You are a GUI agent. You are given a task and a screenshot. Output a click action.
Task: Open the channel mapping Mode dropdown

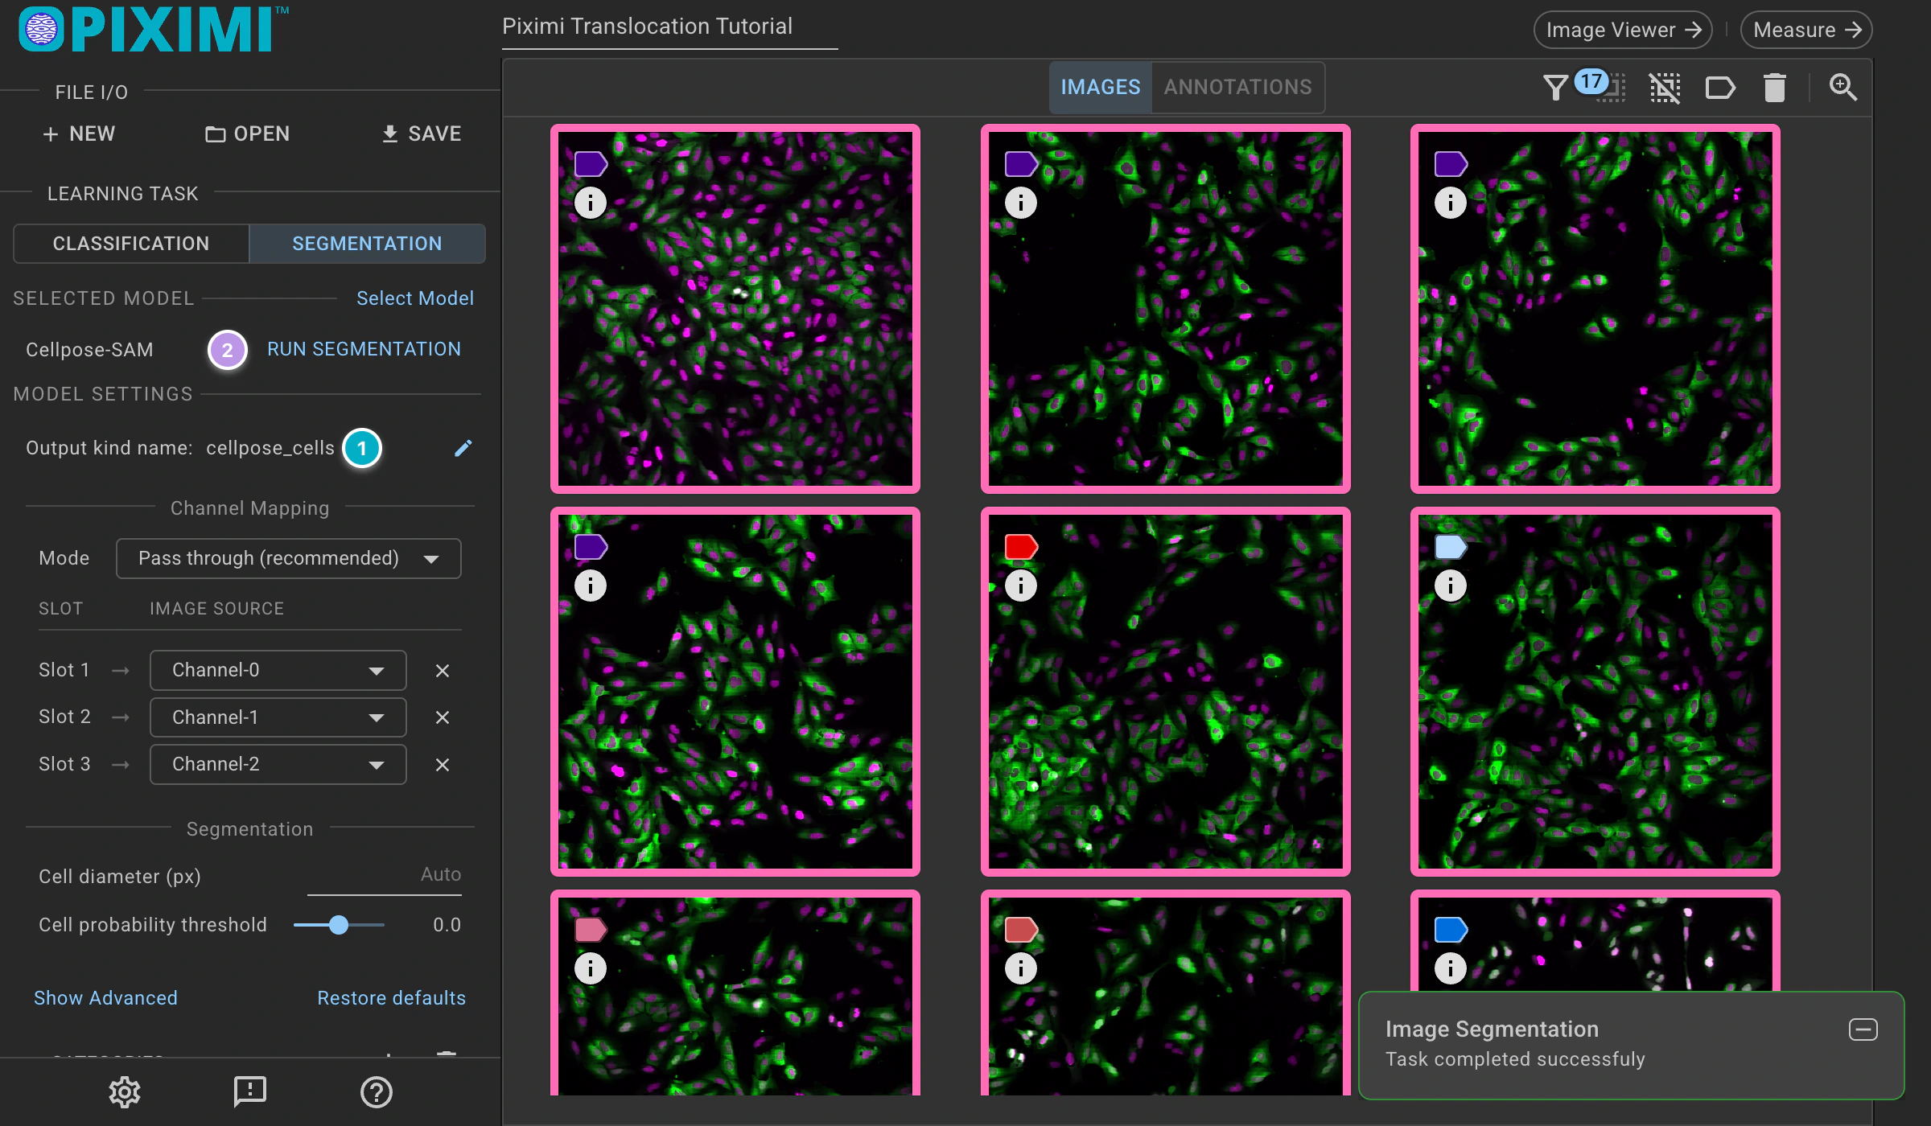(289, 558)
